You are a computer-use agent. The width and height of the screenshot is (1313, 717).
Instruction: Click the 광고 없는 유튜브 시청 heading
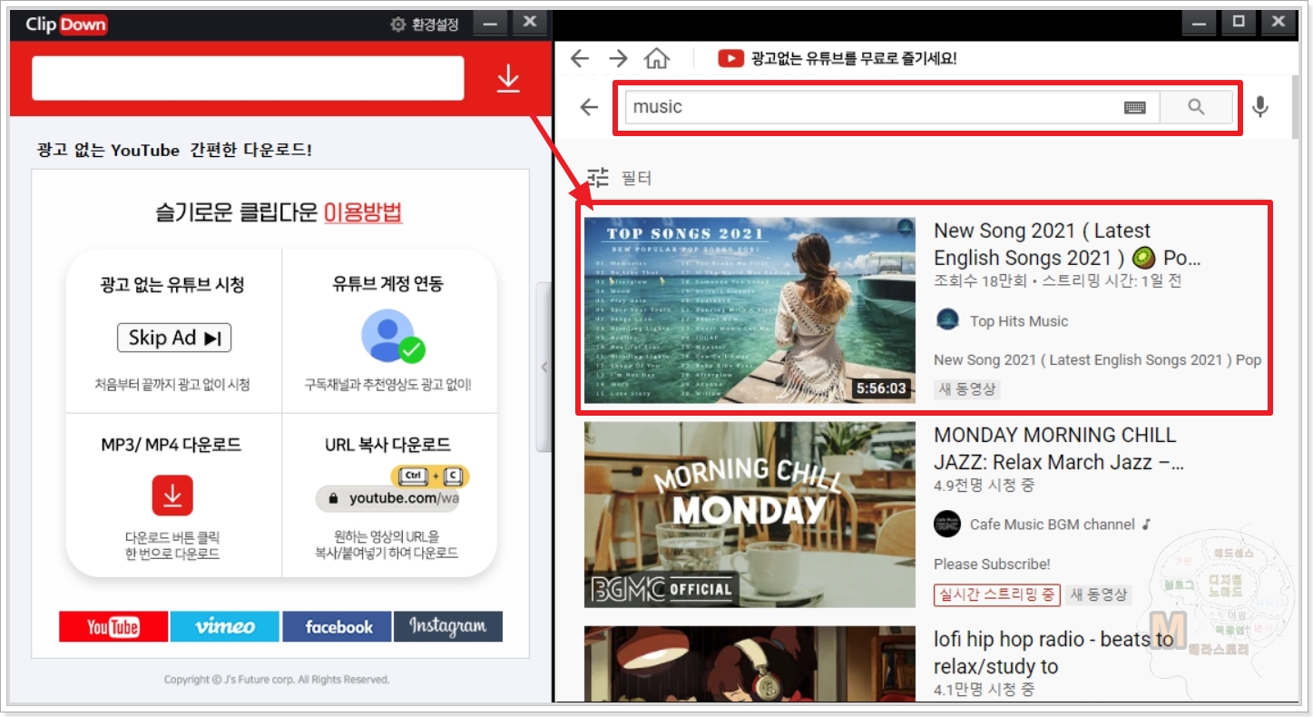(172, 284)
